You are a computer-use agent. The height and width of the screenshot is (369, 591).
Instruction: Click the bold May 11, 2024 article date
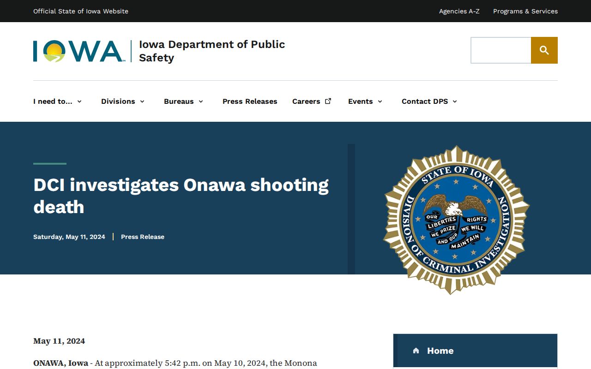pos(59,341)
